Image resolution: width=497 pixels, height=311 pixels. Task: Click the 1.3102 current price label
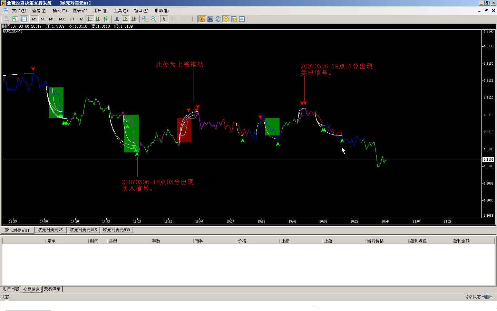click(x=488, y=160)
